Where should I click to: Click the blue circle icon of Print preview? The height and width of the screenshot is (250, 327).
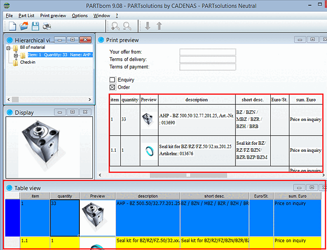[101, 40]
